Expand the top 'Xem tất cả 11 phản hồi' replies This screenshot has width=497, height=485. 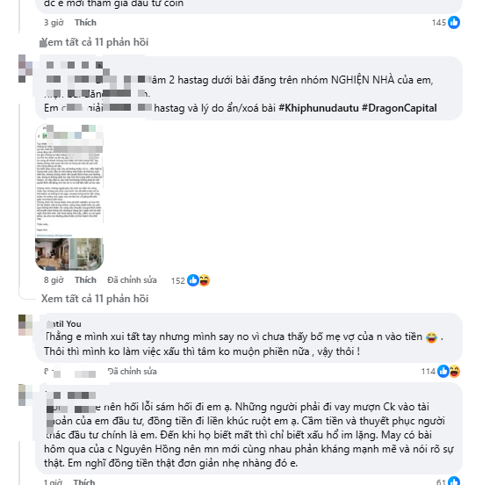point(95,42)
